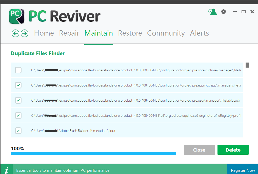Click the file list scrollbar thumb
258x174 pixels.
point(247,65)
